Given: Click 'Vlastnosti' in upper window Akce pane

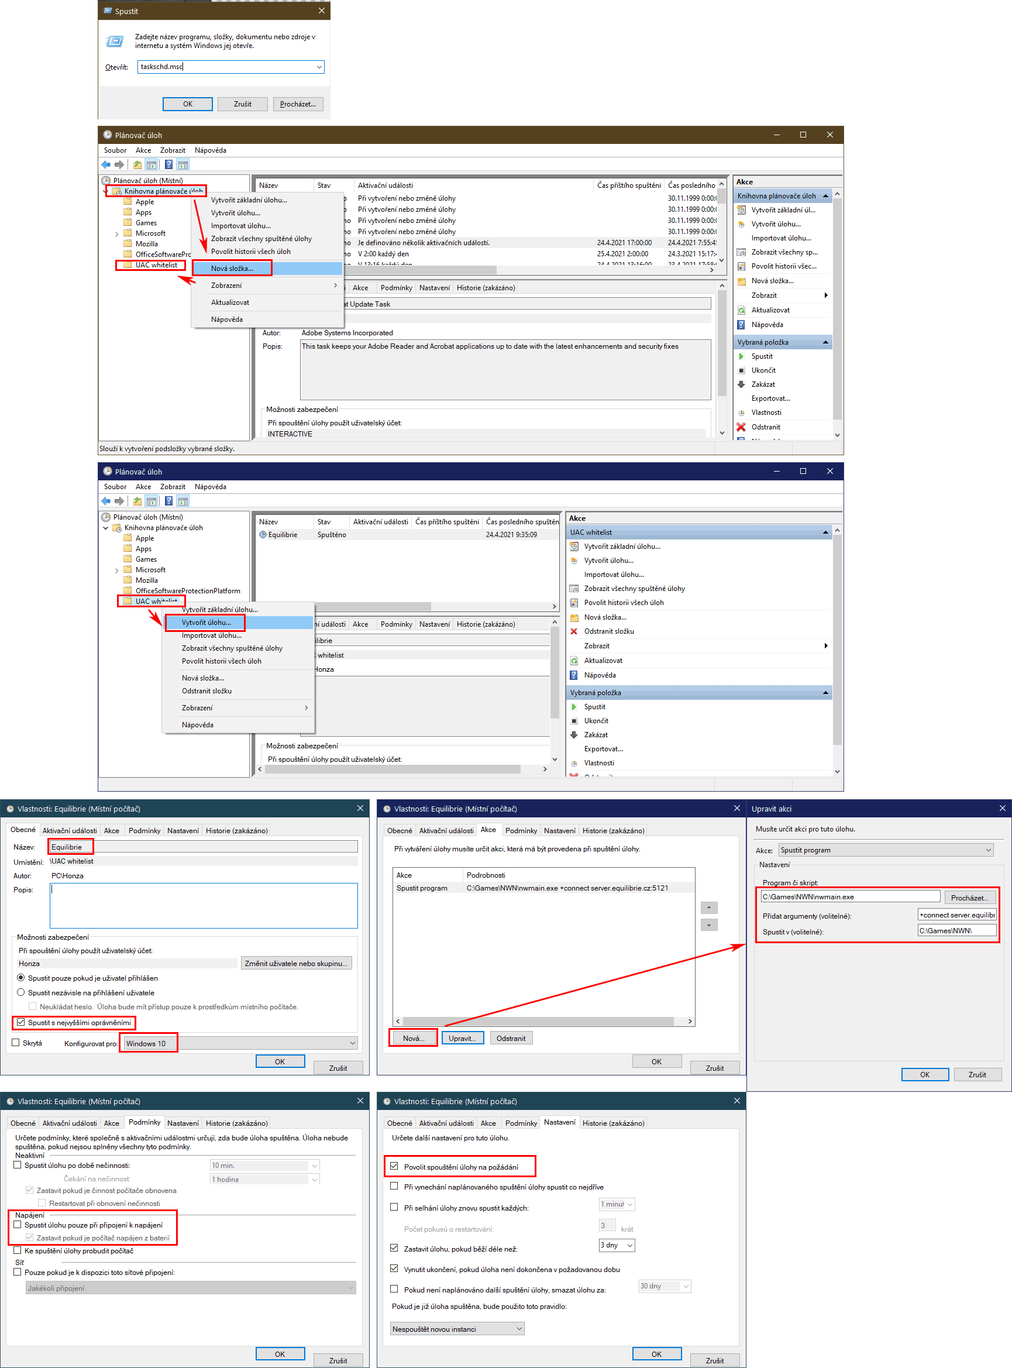Looking at the screenshot, I should pos(766,413).
